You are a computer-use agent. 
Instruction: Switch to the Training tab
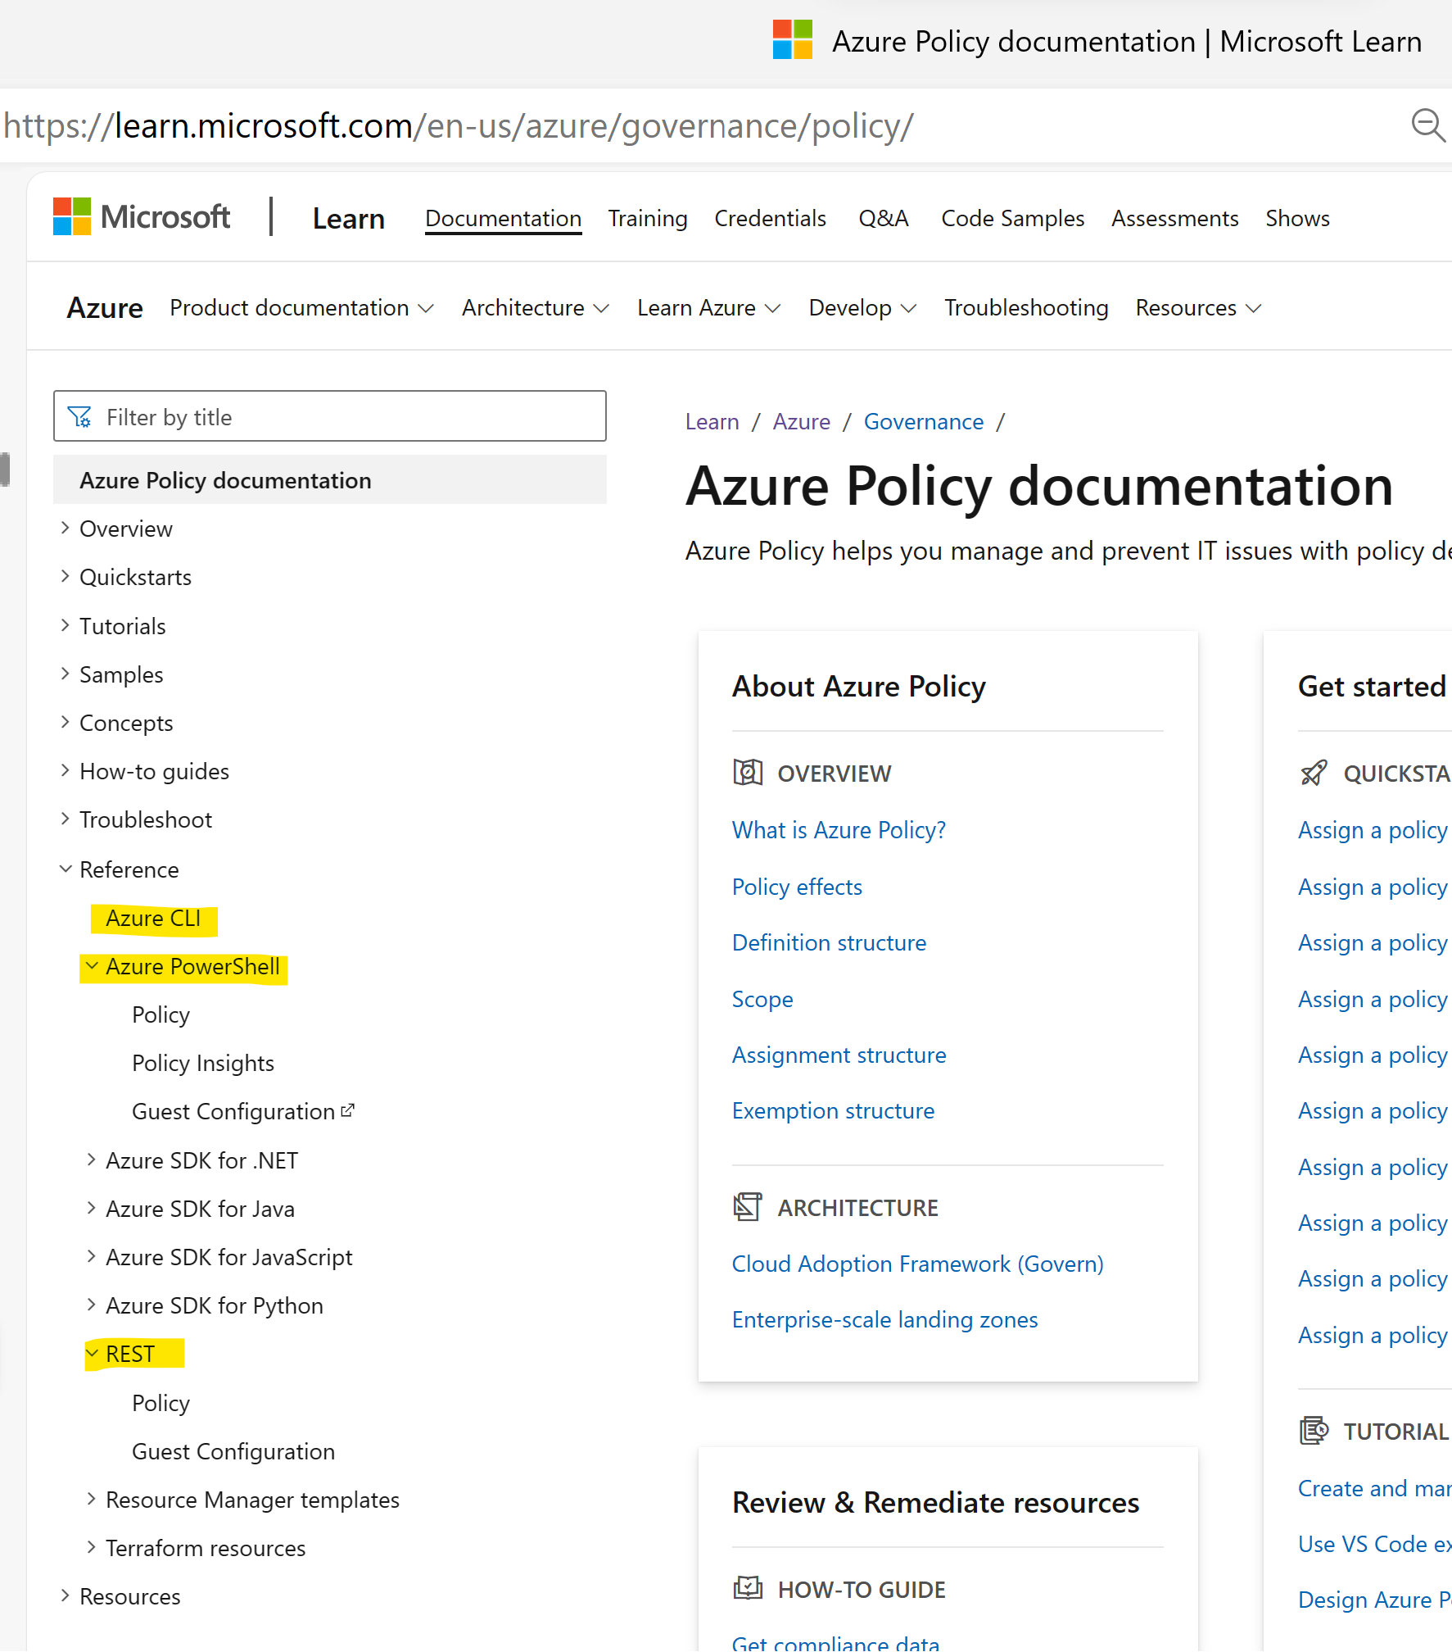(647, 218)
